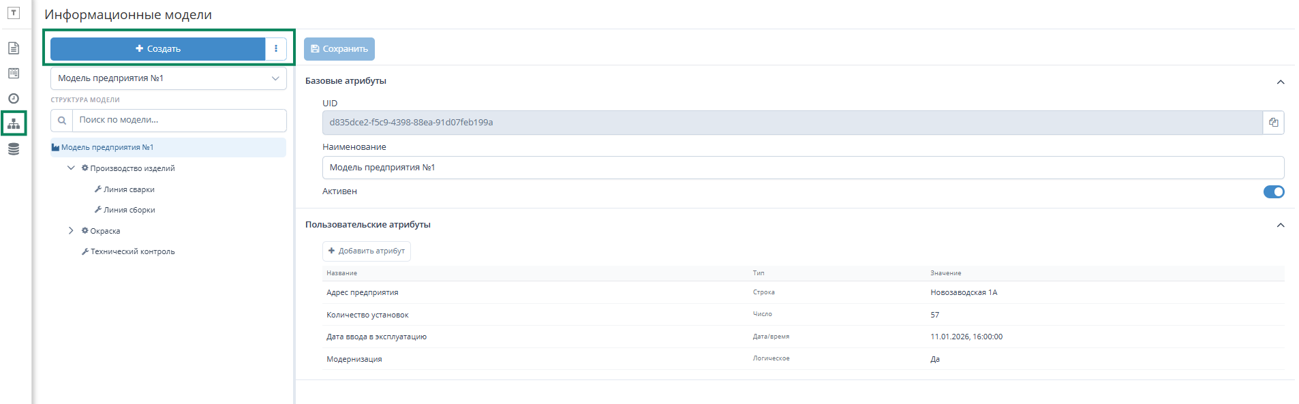This screenshot has width=1299, height=404.
Task: Click the value 11.01.2026, 16:00:00
Action: pos(966,337)
